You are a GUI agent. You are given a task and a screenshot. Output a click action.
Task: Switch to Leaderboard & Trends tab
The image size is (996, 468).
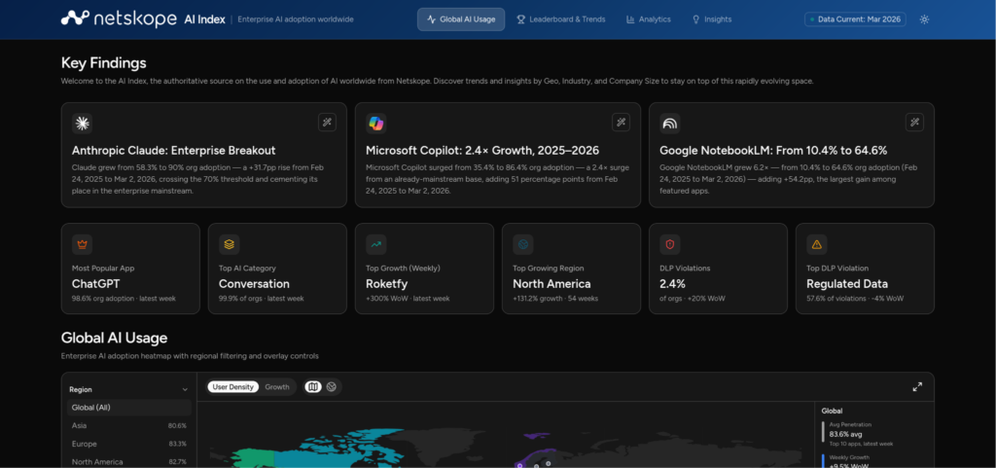[561, 19]
